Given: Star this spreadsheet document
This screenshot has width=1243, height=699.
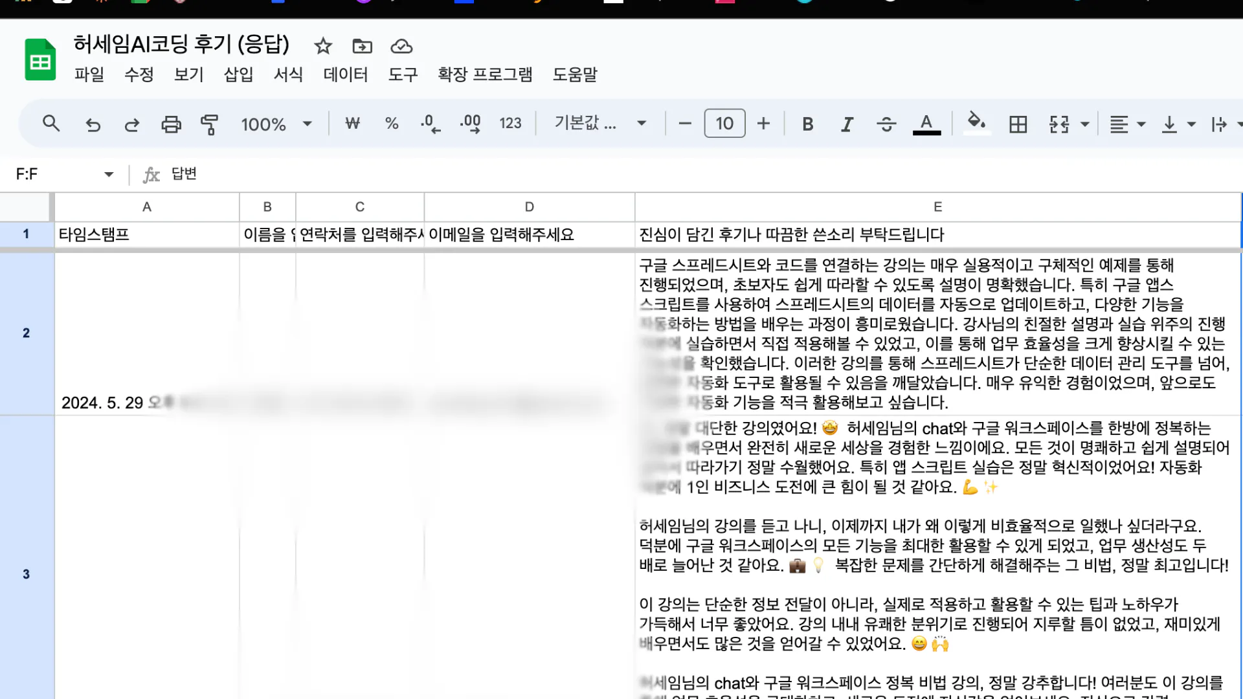Looking at the screenshot, I should pyautogui.click(x=323, y=46).
